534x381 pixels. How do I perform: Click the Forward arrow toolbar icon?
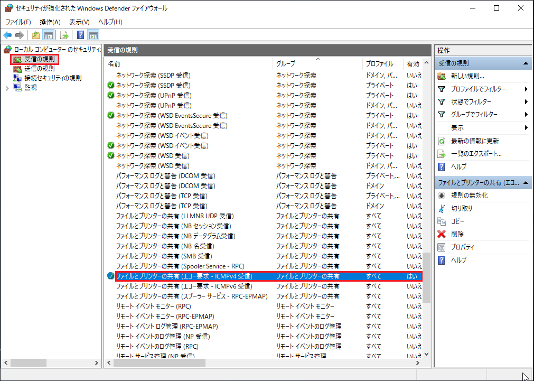(20, 35)
